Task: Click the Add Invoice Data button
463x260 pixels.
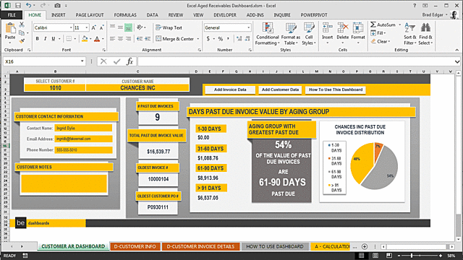Action: point(230,90)
